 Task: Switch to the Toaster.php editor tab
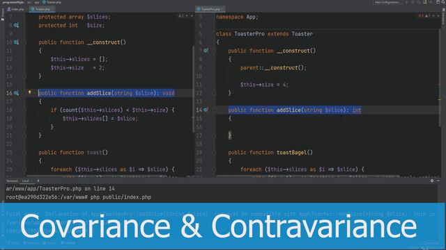[43, 9]
